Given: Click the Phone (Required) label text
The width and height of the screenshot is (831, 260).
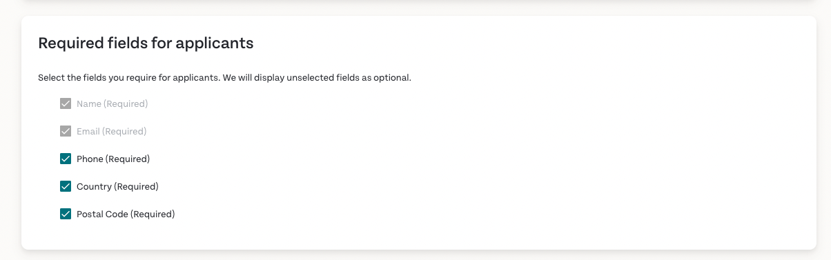Looking at the screenshot, I should pos(113,159).
